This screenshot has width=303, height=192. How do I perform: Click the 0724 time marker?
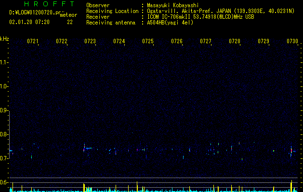[119, 41]
